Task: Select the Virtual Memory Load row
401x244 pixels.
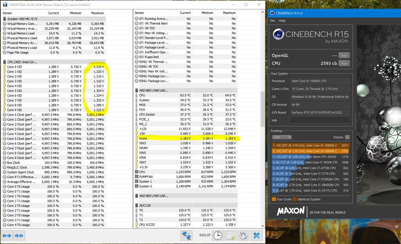Action: coord(54,33)
